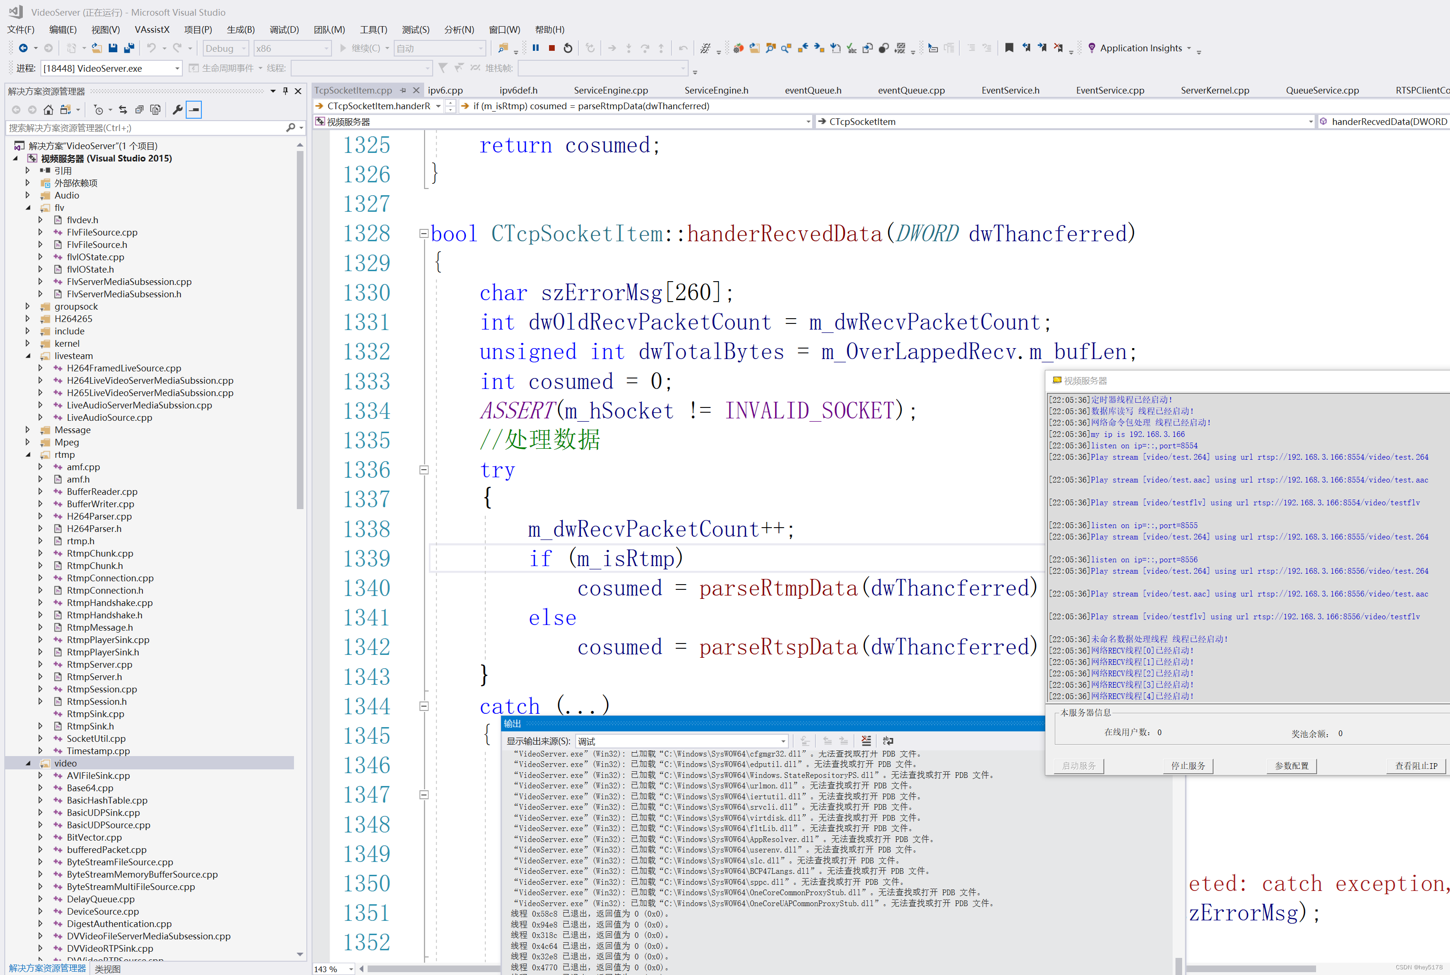Undo the last edit
This screenshot has height=975, width=1450.
[x=151, y=48]
